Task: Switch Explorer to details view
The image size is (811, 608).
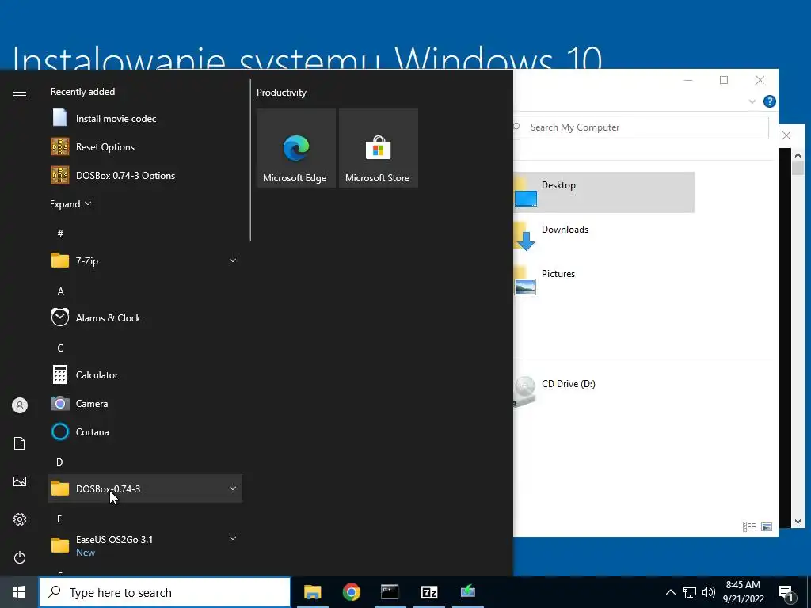Action: coord(749,526)
